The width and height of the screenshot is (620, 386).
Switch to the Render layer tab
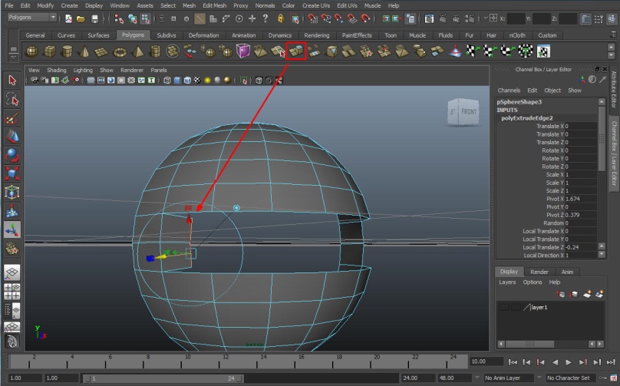pyautogui.click(x=539, y=272)
